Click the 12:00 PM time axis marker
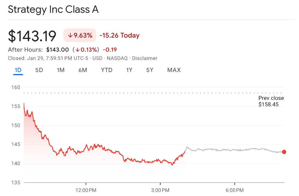The height and width of the screenshot is (196, 299). tap(86, 190)
